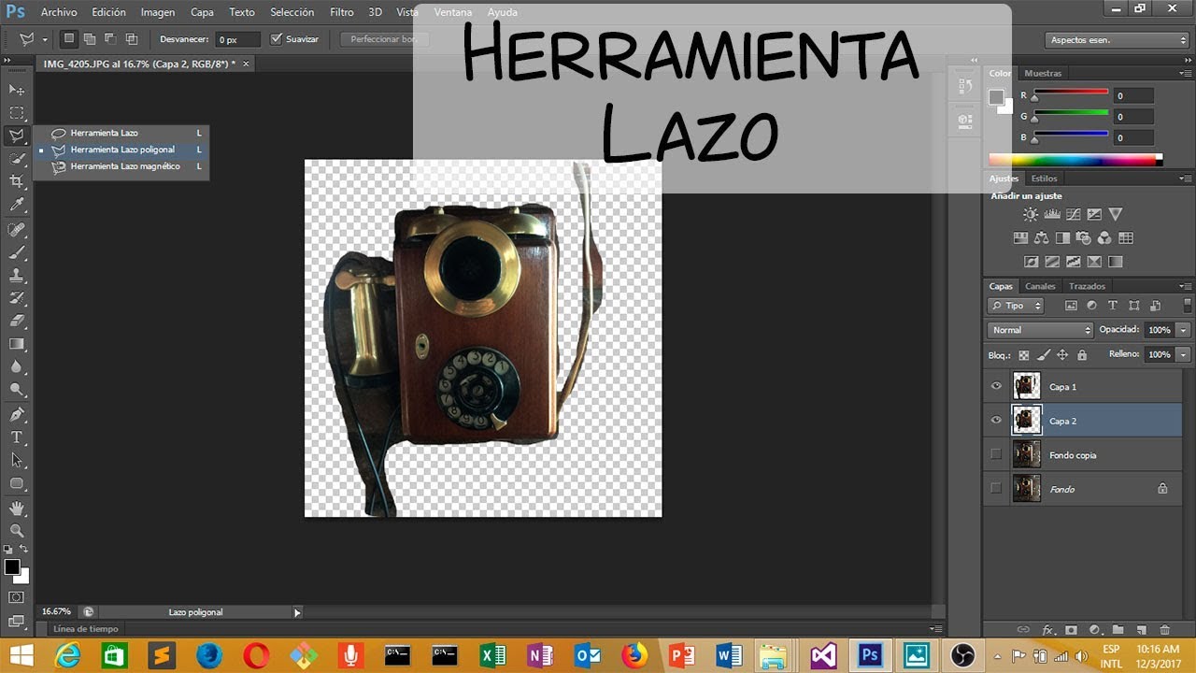
Task: Show the Fondo layer
Action: tap(996, 488)
